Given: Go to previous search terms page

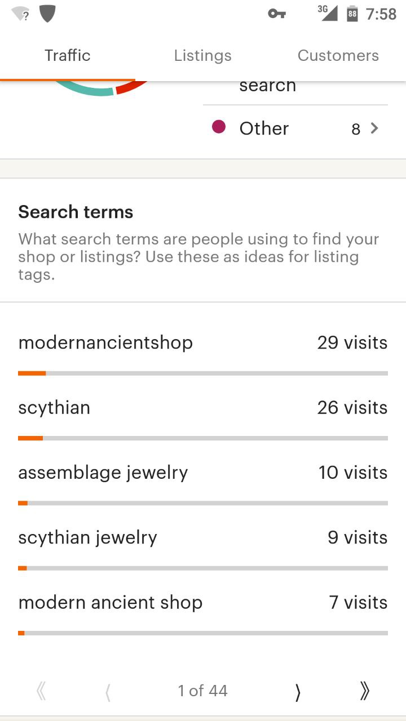Looking at the screenshot, I should [x=108, y=692].
